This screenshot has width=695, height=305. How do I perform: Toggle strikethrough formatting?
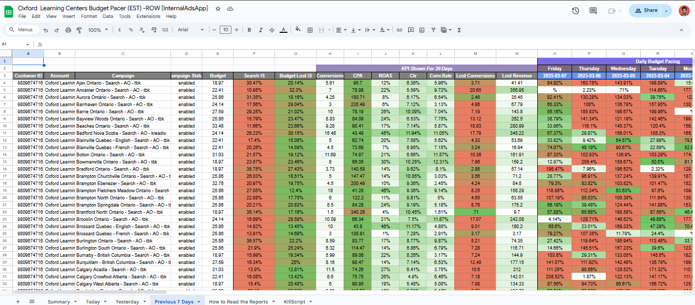tap(272, 30)
